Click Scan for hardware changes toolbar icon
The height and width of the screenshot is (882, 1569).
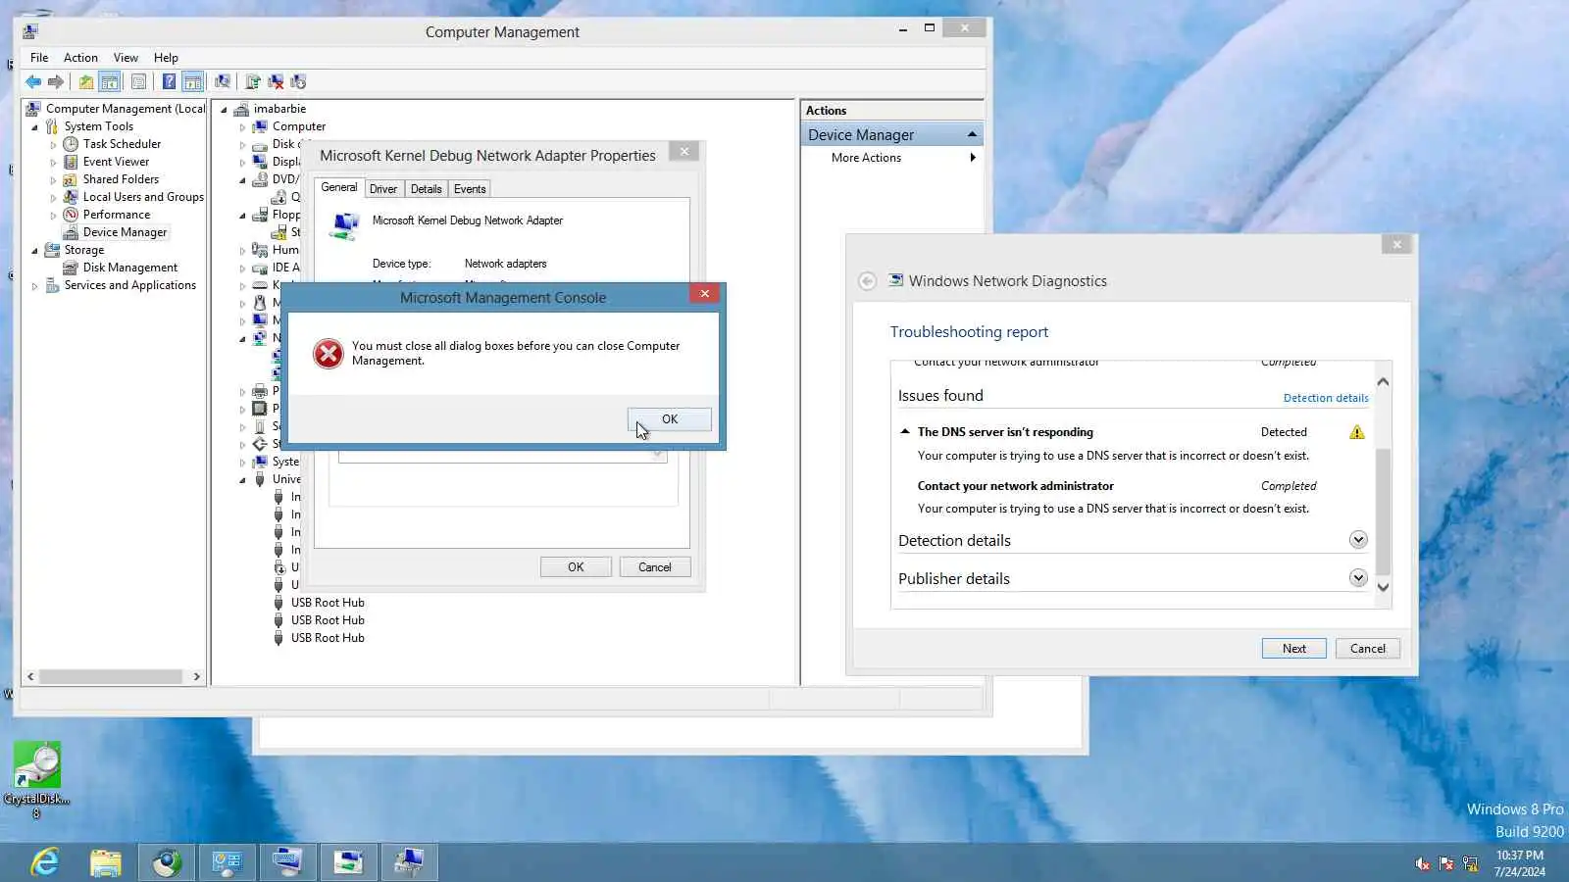[x=223, y=82]
